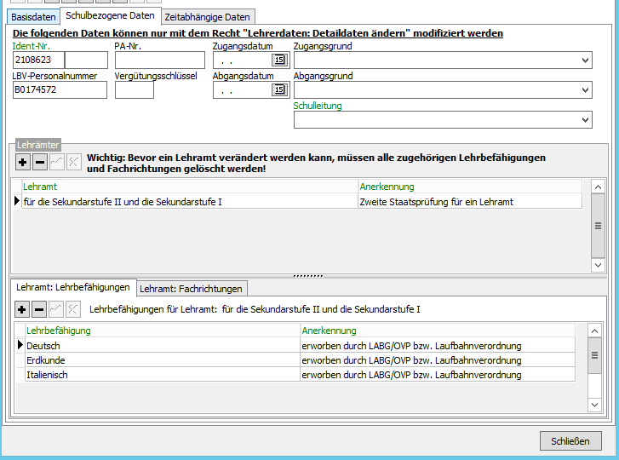Screen dimensions: 619x460
Task: Delete selected Lehrbefähigung with minus icon
Action: (39, 309)
